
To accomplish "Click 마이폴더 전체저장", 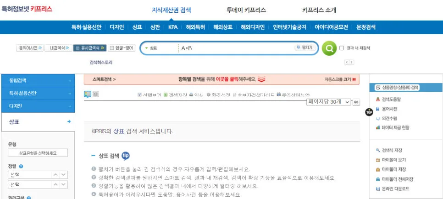I will coord(394,179).
